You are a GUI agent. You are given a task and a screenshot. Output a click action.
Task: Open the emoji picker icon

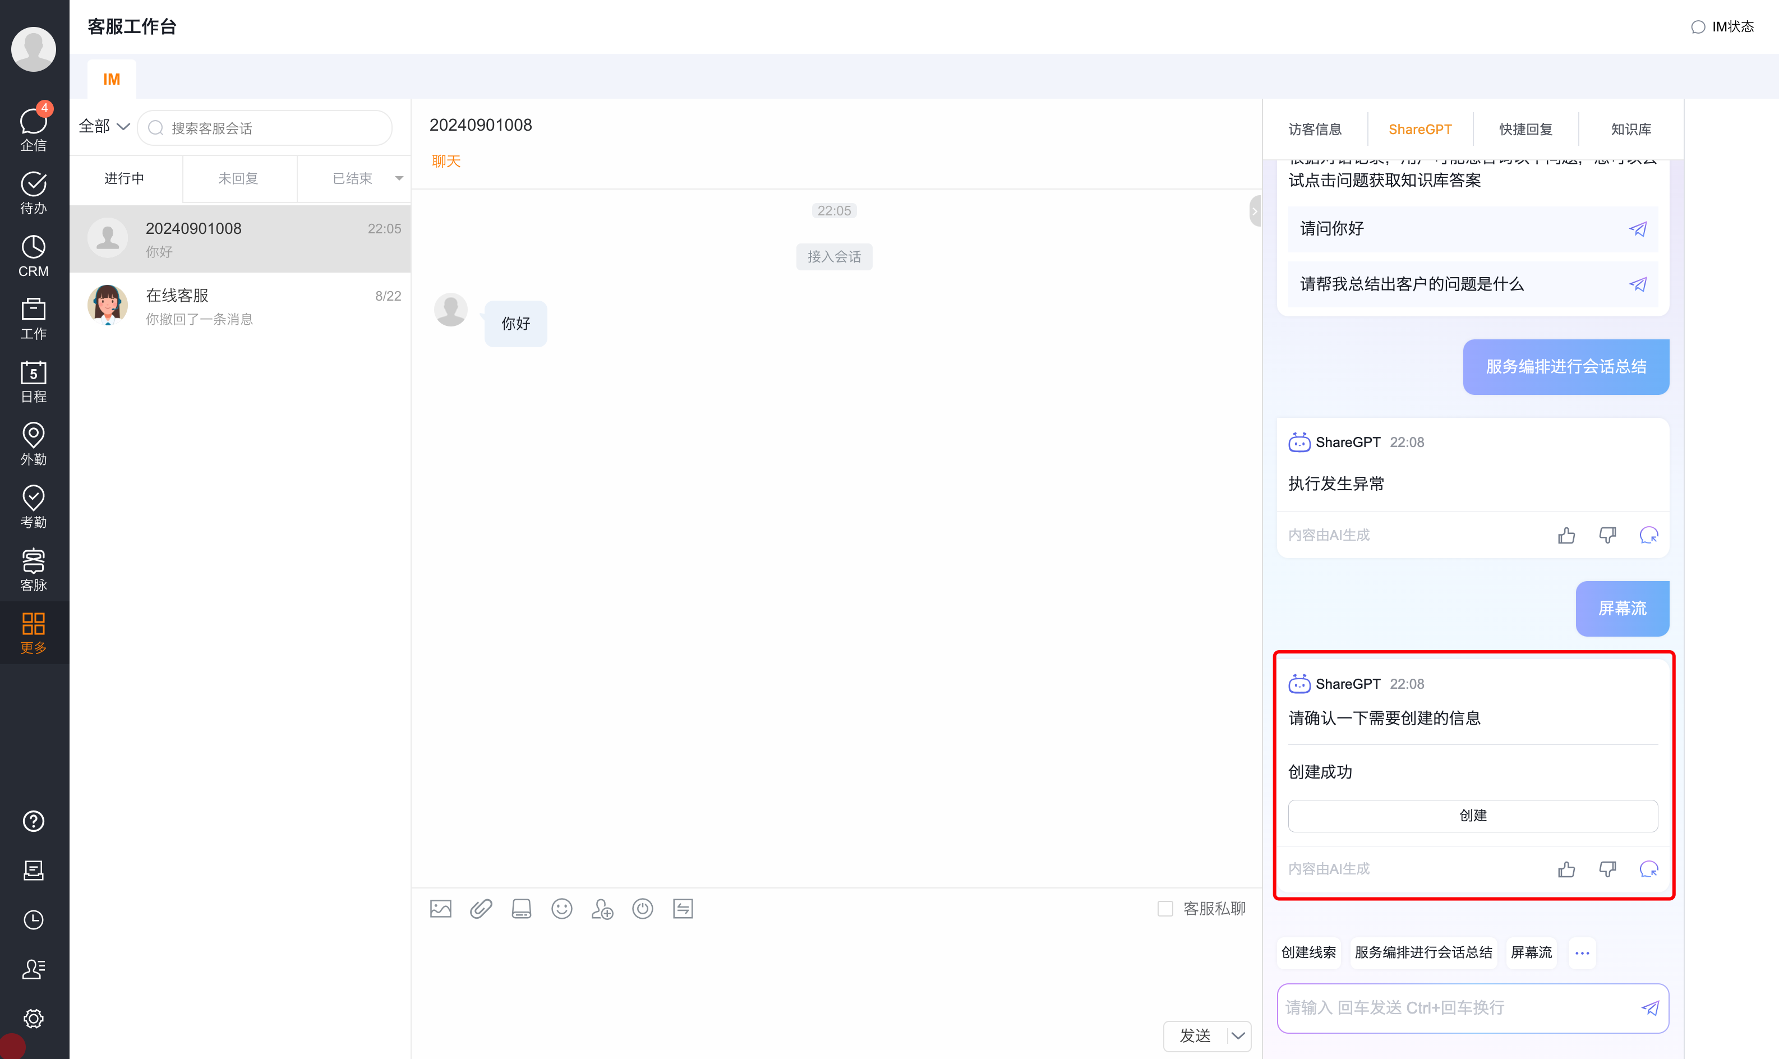[562, 909]
